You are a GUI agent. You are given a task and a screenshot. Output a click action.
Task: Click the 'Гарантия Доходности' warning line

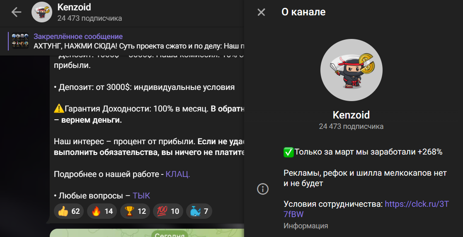[149, 114]
